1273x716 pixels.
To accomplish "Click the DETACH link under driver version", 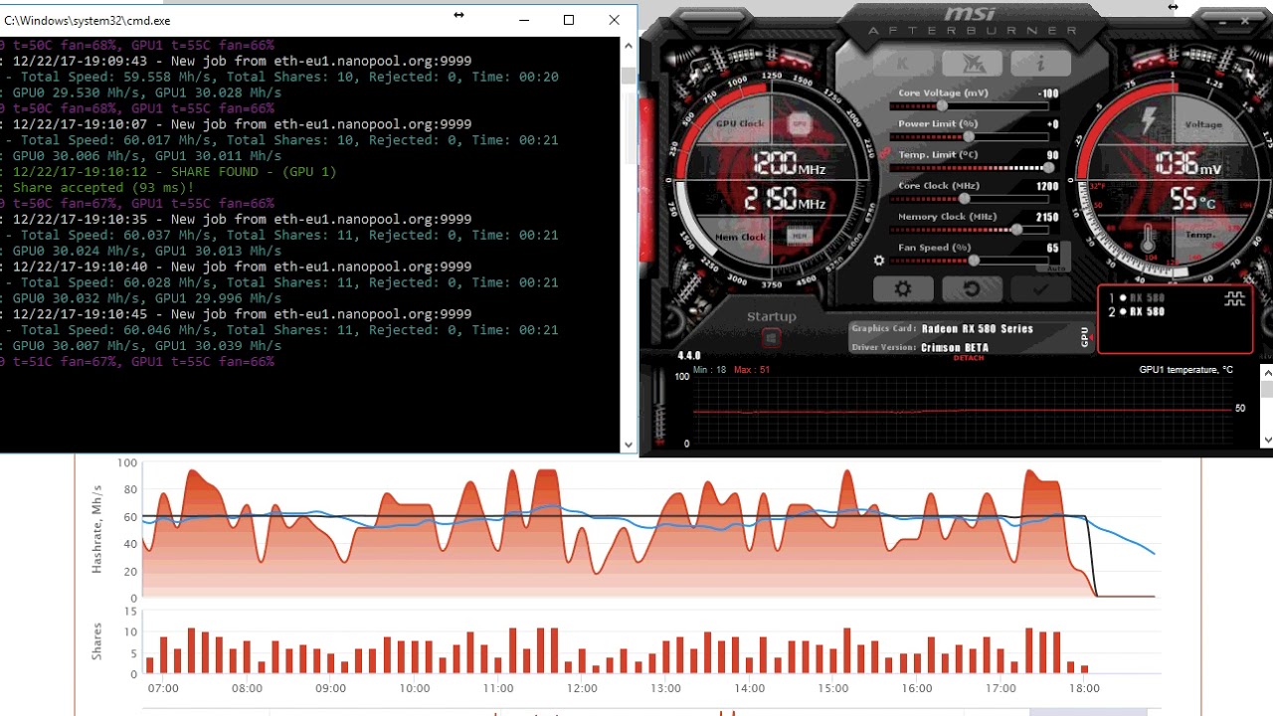I will pos(969,358).
